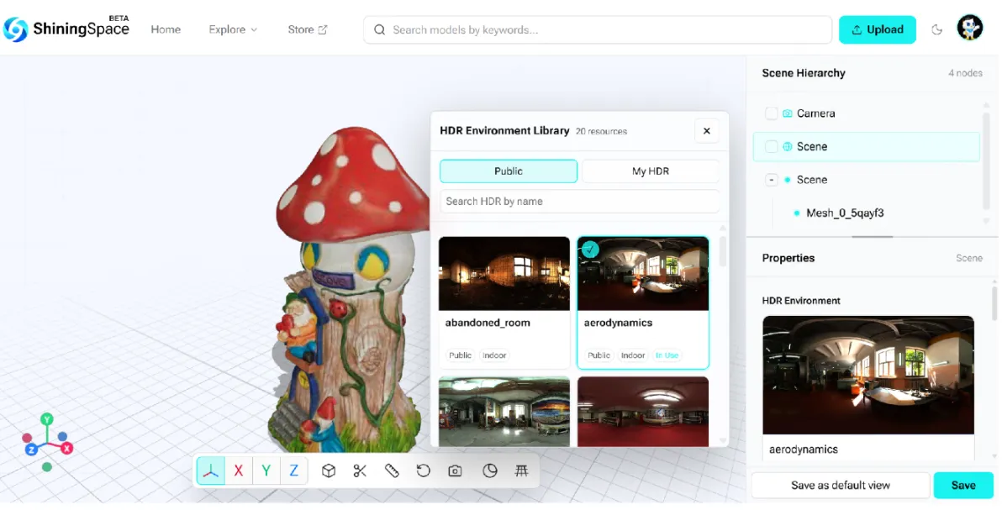
Task: Click the cube model display icon
Action: pyautogui.click(x=329, y=471)
